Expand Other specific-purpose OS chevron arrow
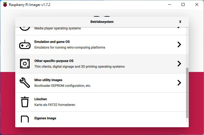This screenshot has width=204, height=135. tap(179, 64)
